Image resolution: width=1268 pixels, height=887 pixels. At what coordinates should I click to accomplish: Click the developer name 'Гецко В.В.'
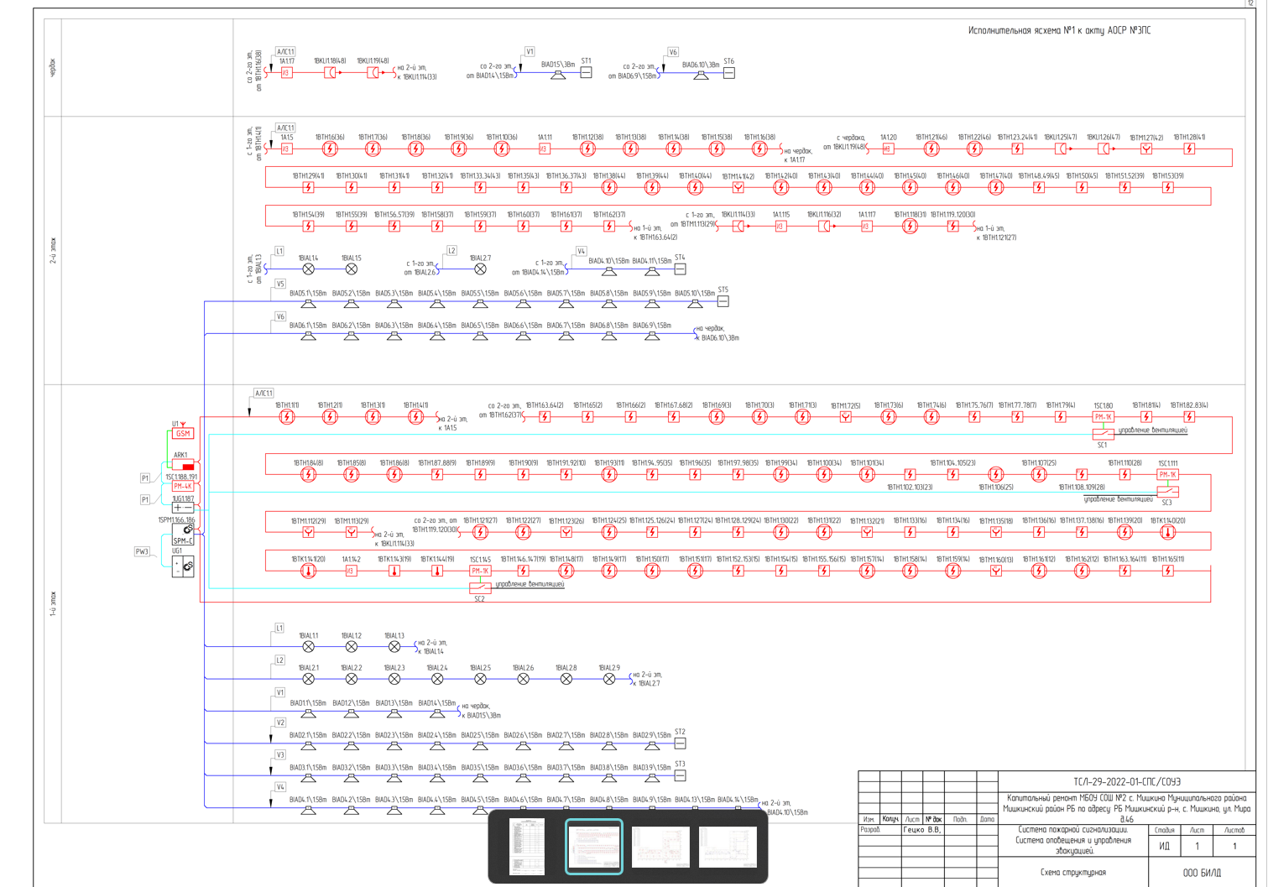tap(921, 830)
